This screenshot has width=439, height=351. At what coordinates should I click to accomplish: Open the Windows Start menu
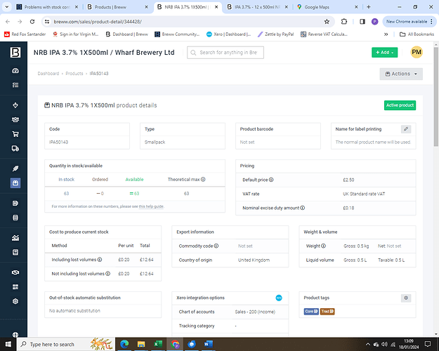point(8,344)
